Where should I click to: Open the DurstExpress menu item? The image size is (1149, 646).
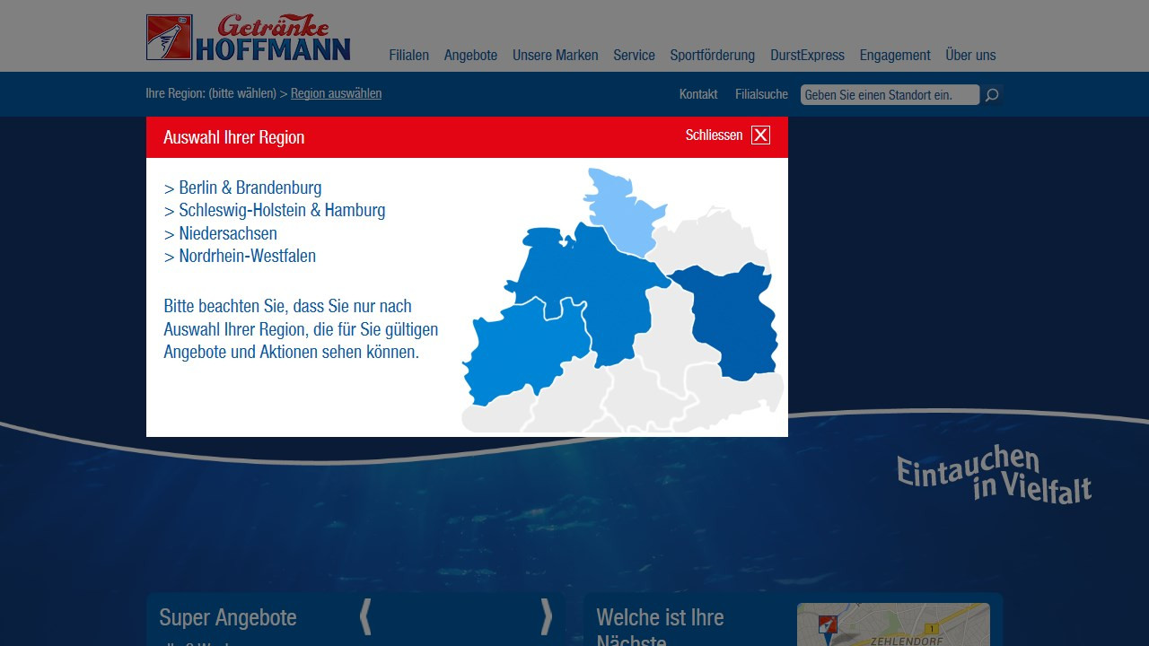807,55
